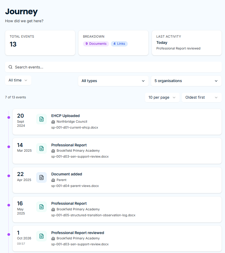This screenshot has height=253, width=225.
Task: Open the Professional Report reviewed title
Action: click(x=78, y=233)
